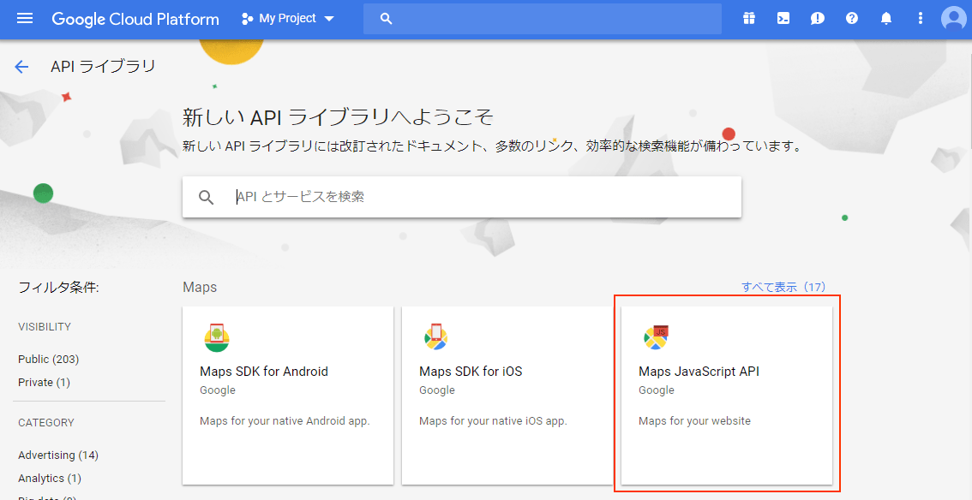Click the 新しい API ライブラリへようこそ heading

(x=338, y=116)
